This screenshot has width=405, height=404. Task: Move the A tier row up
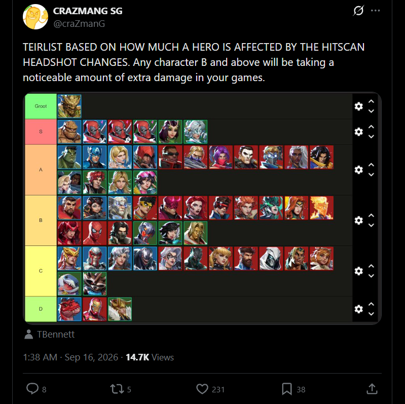point(371,165)
